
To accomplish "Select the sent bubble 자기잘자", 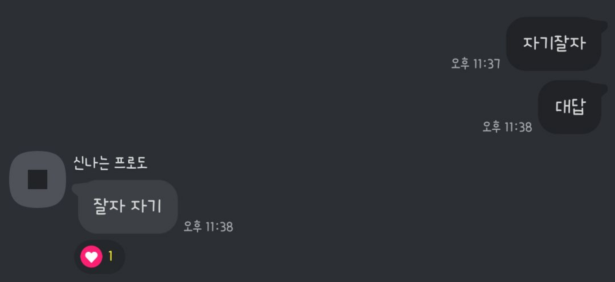I will click(554, 44).
